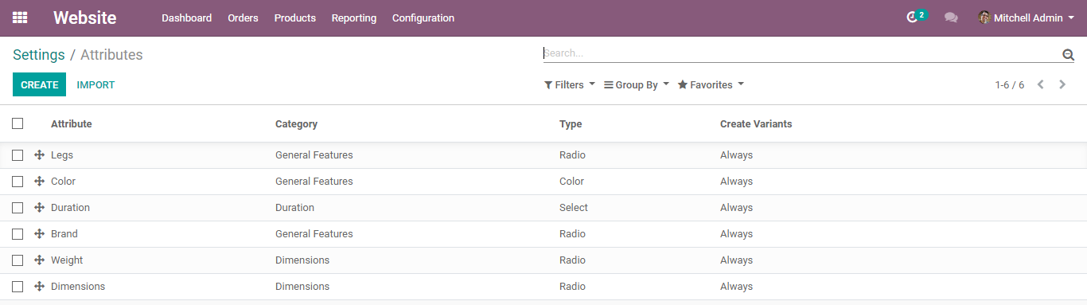Open the Products menu

point(295,18)
